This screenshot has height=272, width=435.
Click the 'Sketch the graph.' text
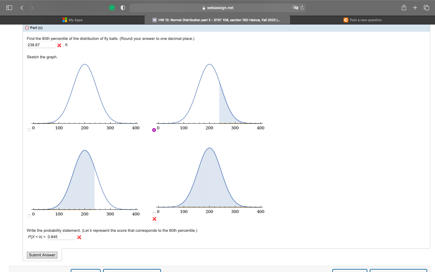tap(42, 57)
